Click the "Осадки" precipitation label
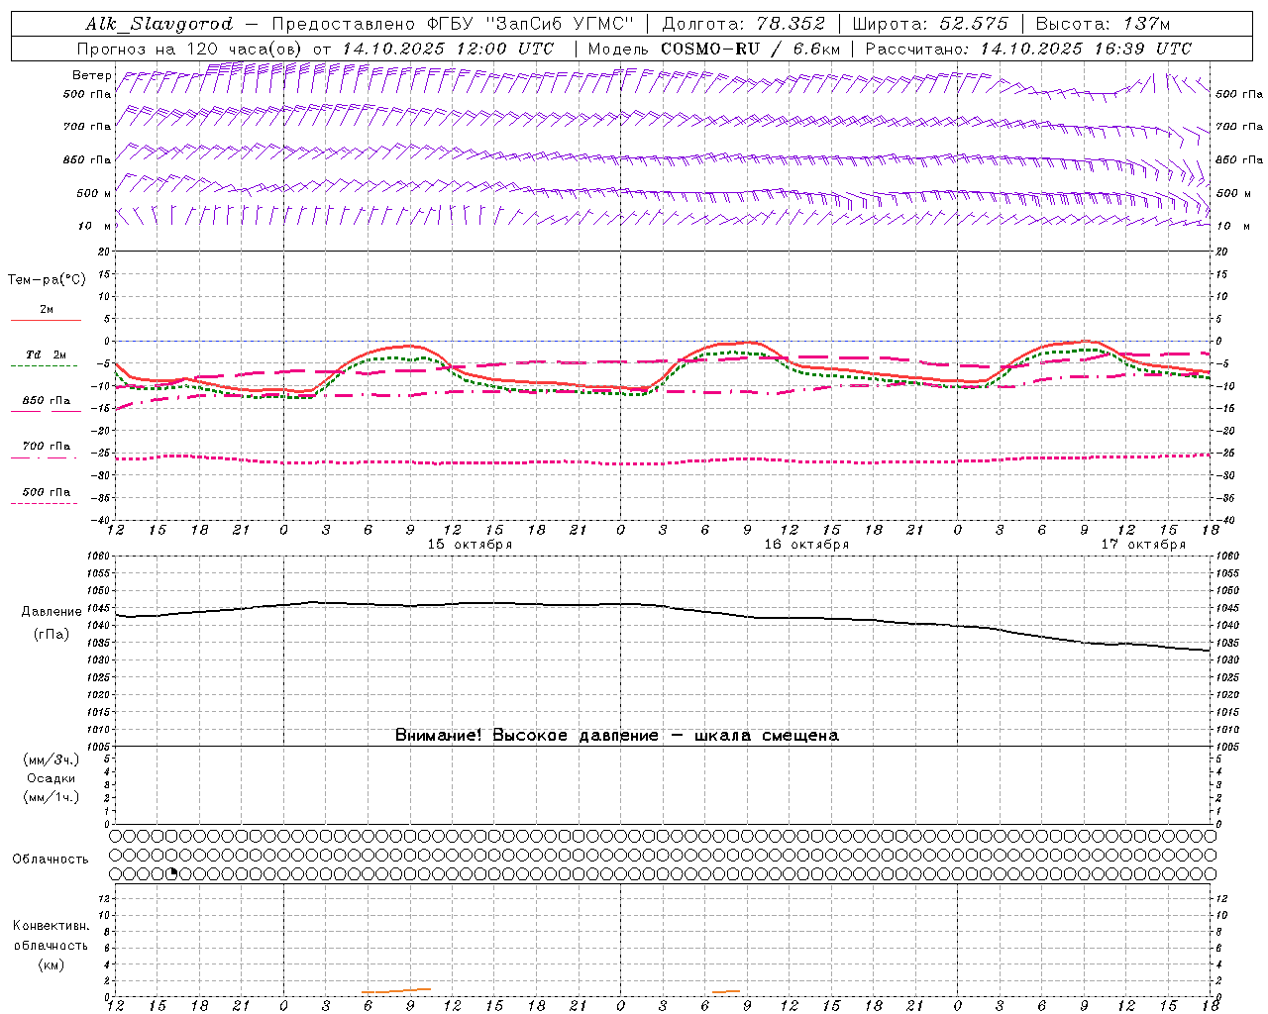Screen dimensions: 1268x1014 pos(52,778)
